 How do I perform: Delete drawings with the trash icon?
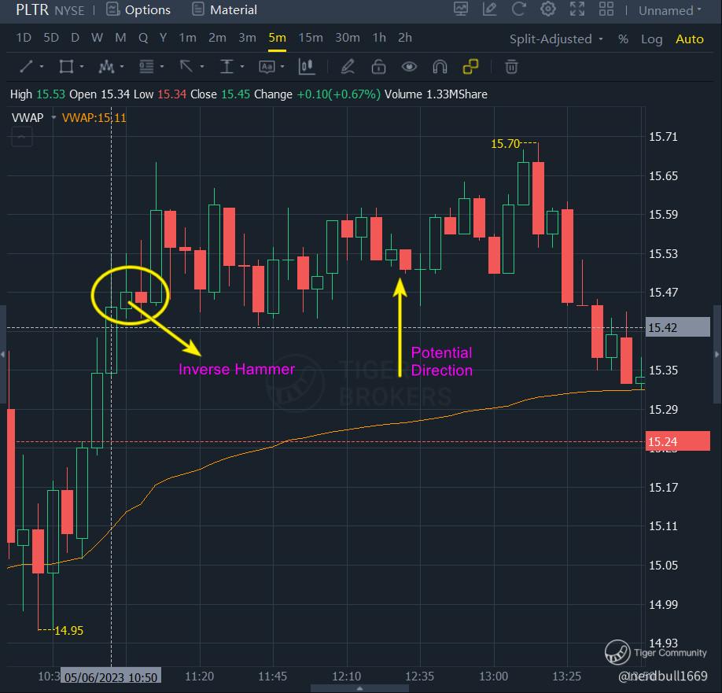pos(511,67)
